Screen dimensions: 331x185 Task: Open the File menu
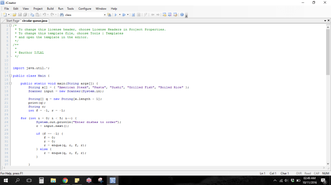[6, 9]
